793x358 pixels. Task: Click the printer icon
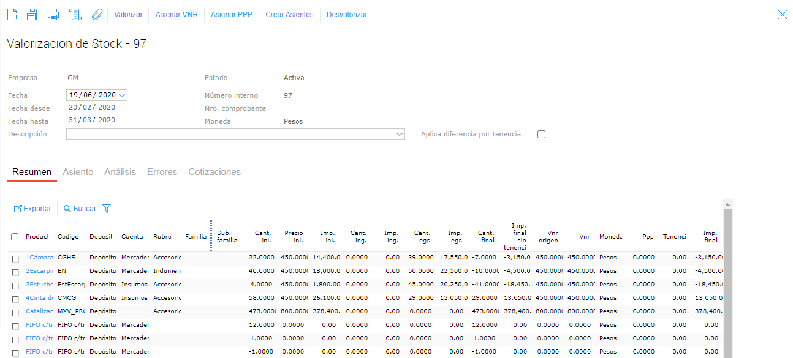pos(53,15)
